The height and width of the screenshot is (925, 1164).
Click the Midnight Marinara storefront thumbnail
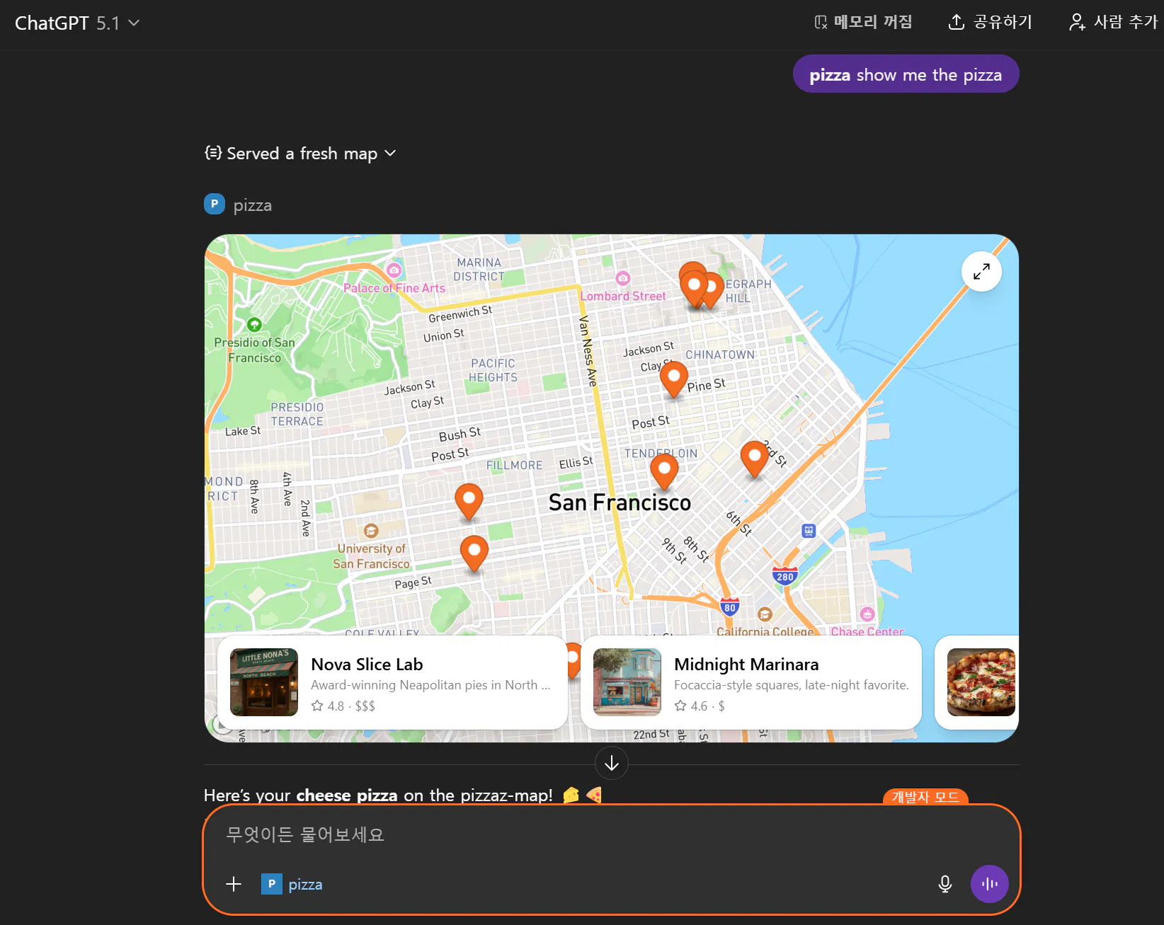(x=627, y=682)
